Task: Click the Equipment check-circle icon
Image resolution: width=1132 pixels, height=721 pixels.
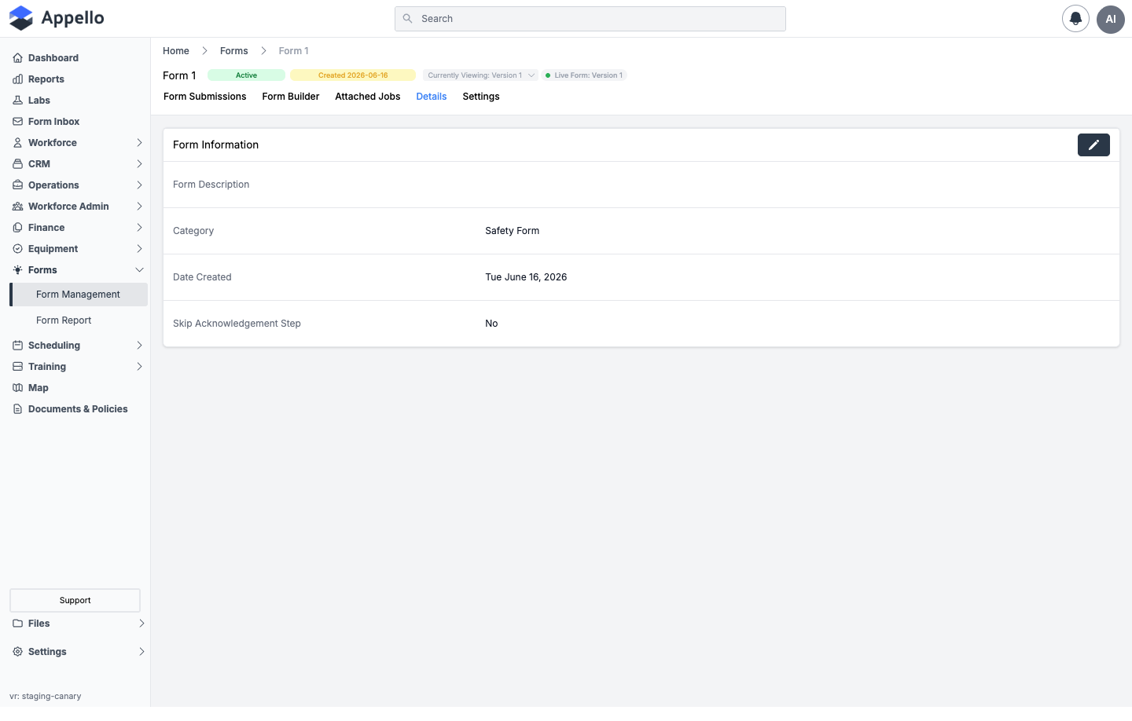Action: tap(17, 249)
